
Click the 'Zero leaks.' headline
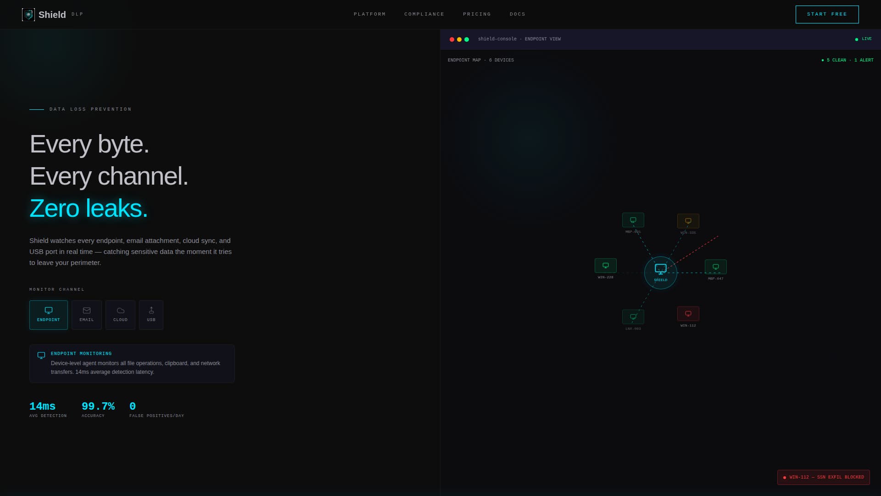pos(89,208)
